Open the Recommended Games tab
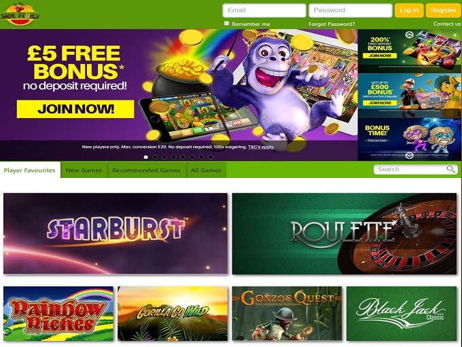The height and width of the screenshot is (347, 462). coord(146,170)
